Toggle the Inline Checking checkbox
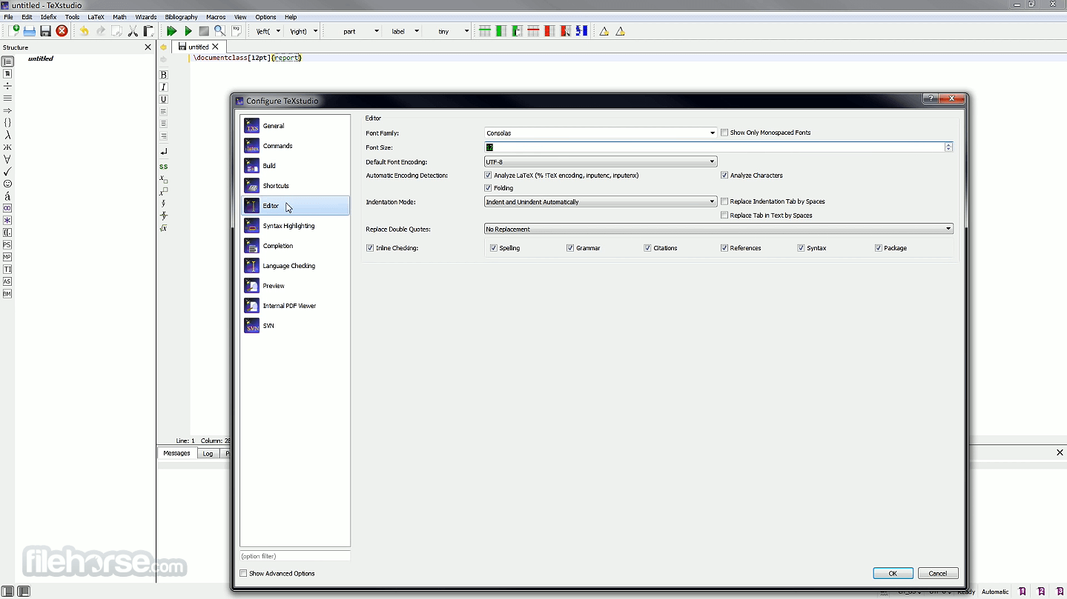 (x=370, y=248)
